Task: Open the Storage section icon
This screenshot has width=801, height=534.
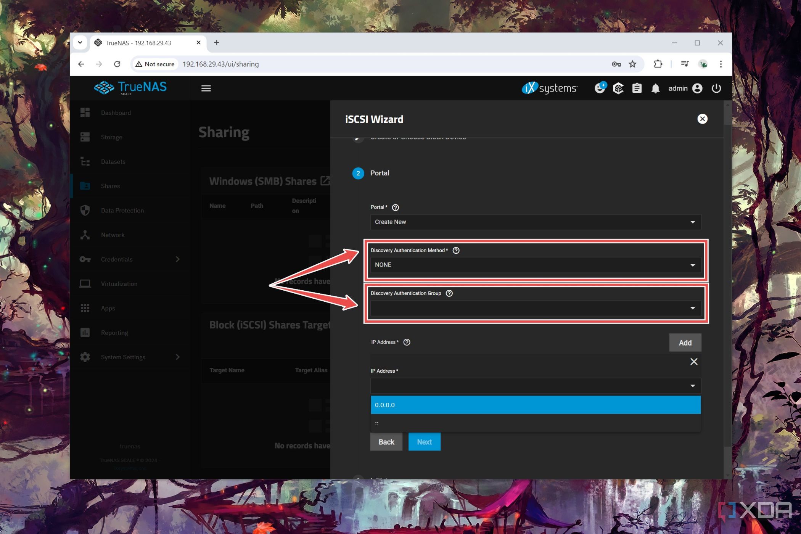Action: coord(85,137)
